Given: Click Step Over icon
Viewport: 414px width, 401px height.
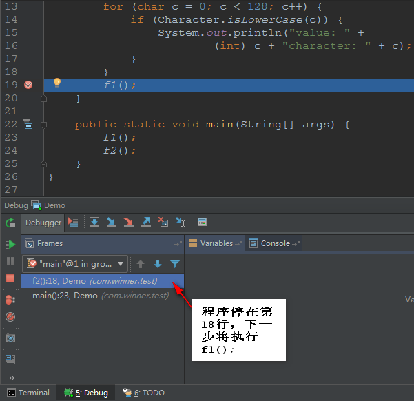Looking at the screenshot, I should click(x=94, y=222).
